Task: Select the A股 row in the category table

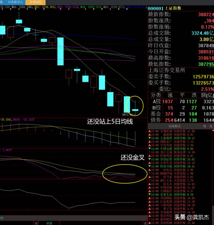Action: coord(181,101)
